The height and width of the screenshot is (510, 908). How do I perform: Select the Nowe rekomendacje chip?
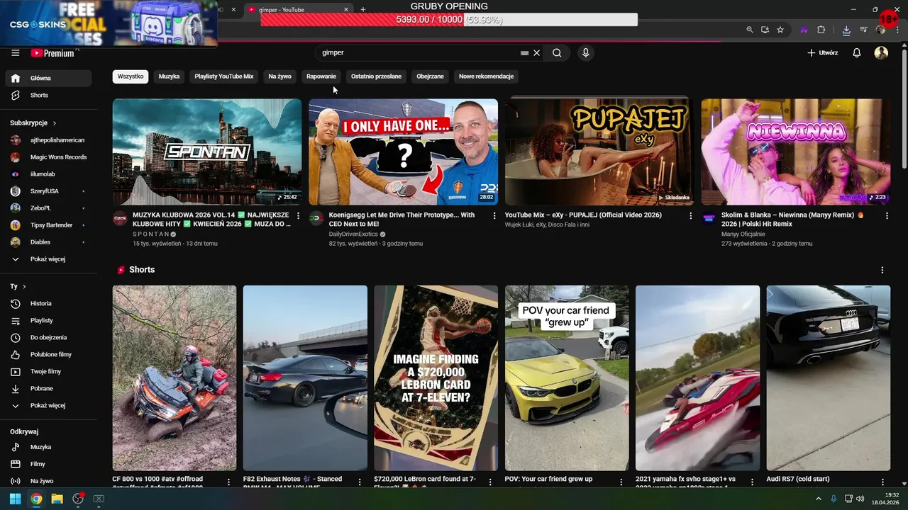pyautogui.click(x=486, y=76)
